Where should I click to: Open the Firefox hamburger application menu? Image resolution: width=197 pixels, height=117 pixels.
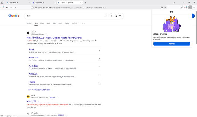[194, 7]
